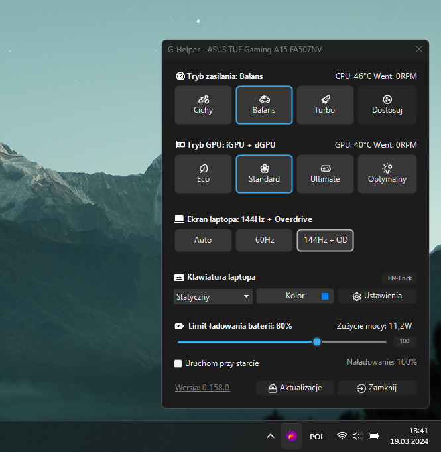The height and width of the screenshot is (452, 441).
Task: Click the battery charge limit slider handle
Action: coord(317,341)
